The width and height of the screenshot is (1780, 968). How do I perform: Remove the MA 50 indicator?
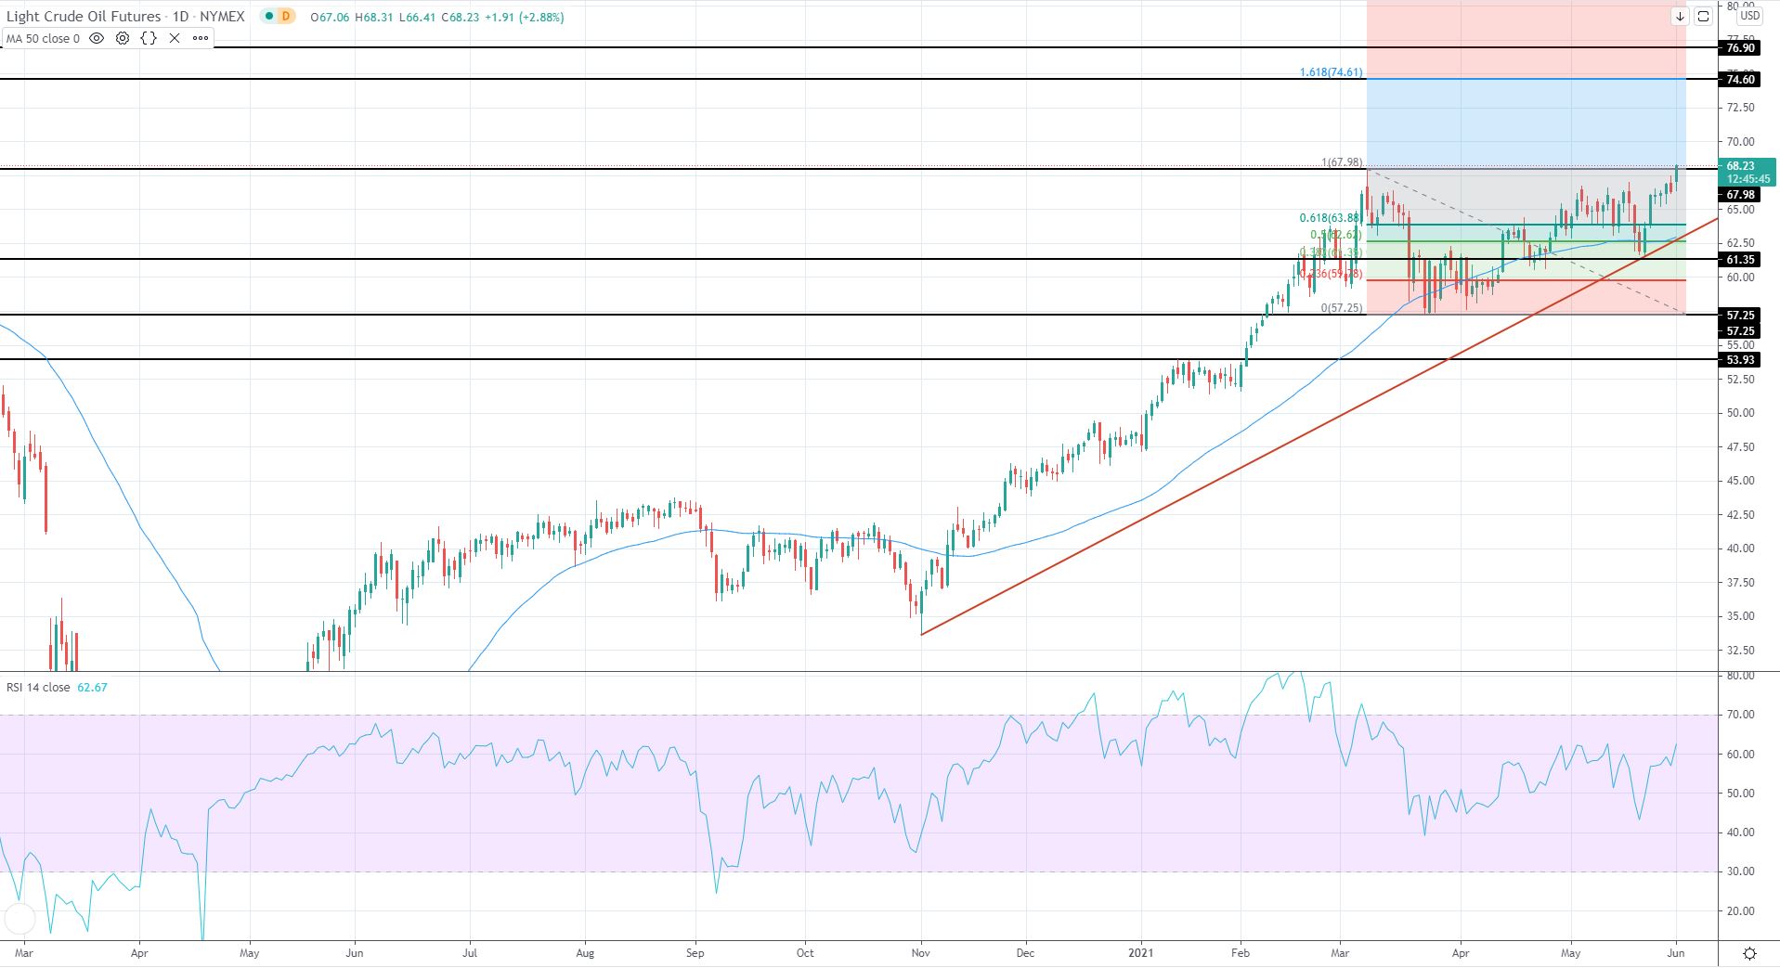tap(175, 39)
